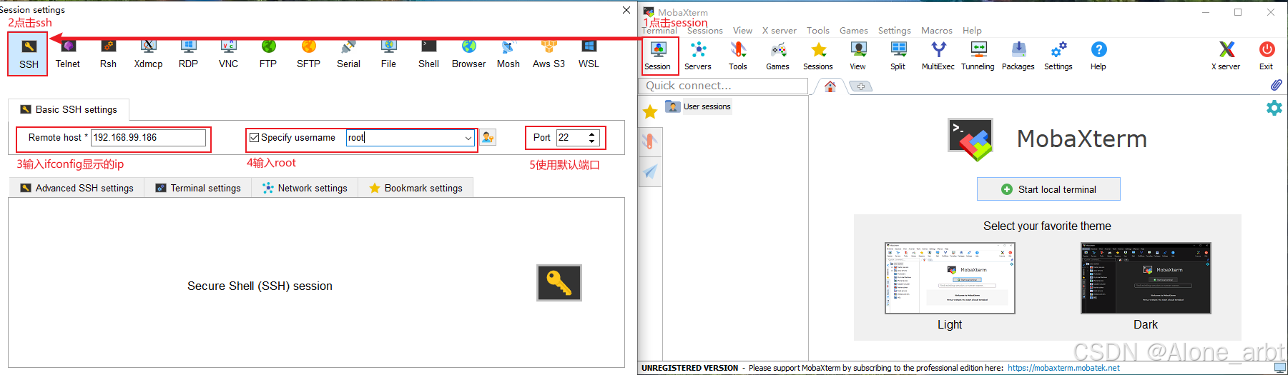The height and width of the screenshot is (375, 1288).
Task: Select the Serial session type
Action: point(348,55)
